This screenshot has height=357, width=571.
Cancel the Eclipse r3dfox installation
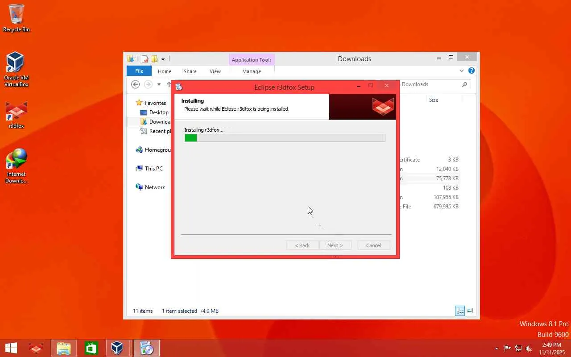point(373,245)
